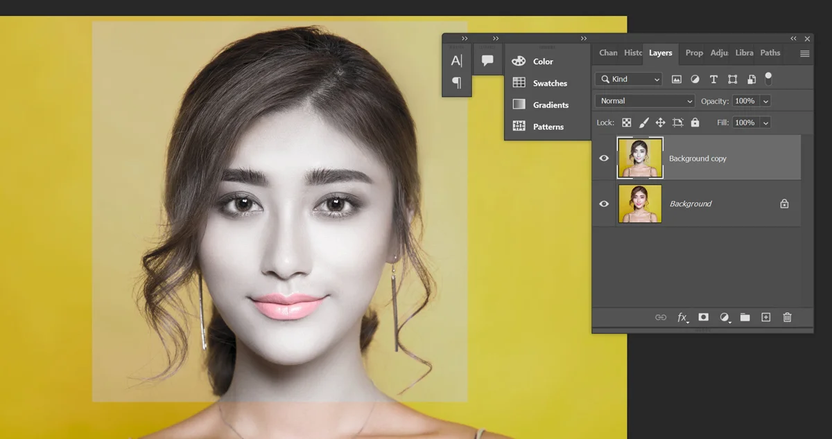
Task: Switch to the Paths tab
Action: (x=770, y=53)
